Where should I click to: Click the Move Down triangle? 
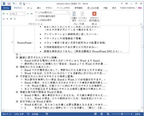click(x=7, y=19)
